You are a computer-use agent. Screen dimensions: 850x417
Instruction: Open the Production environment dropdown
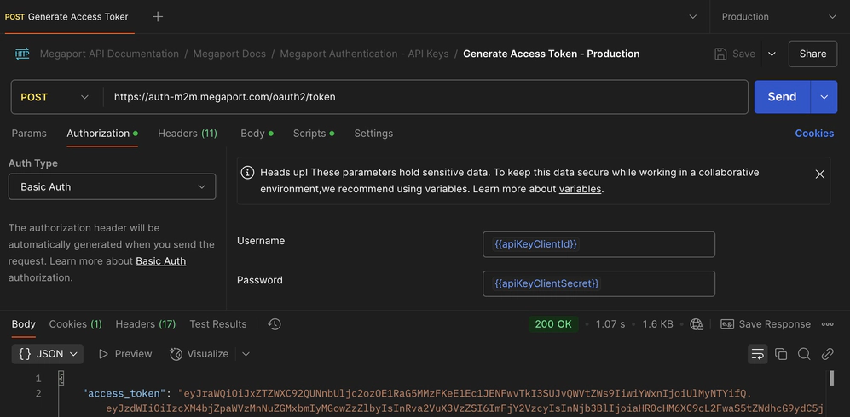(778, 17)
